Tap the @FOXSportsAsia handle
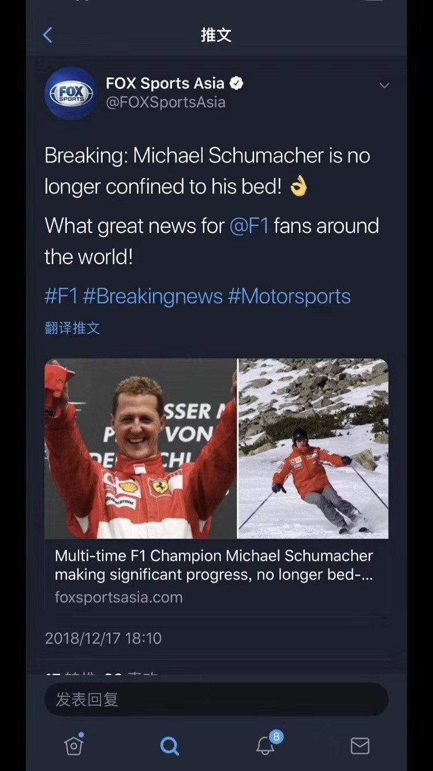433x771 pixels. point(166,102)
